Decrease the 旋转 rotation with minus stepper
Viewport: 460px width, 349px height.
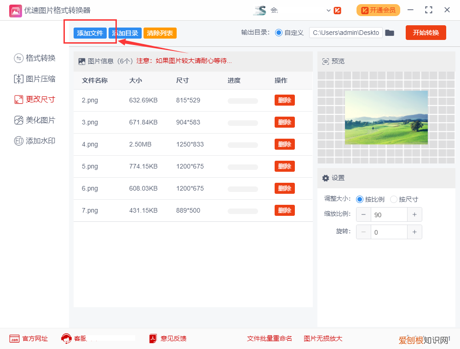click(363, 232)
